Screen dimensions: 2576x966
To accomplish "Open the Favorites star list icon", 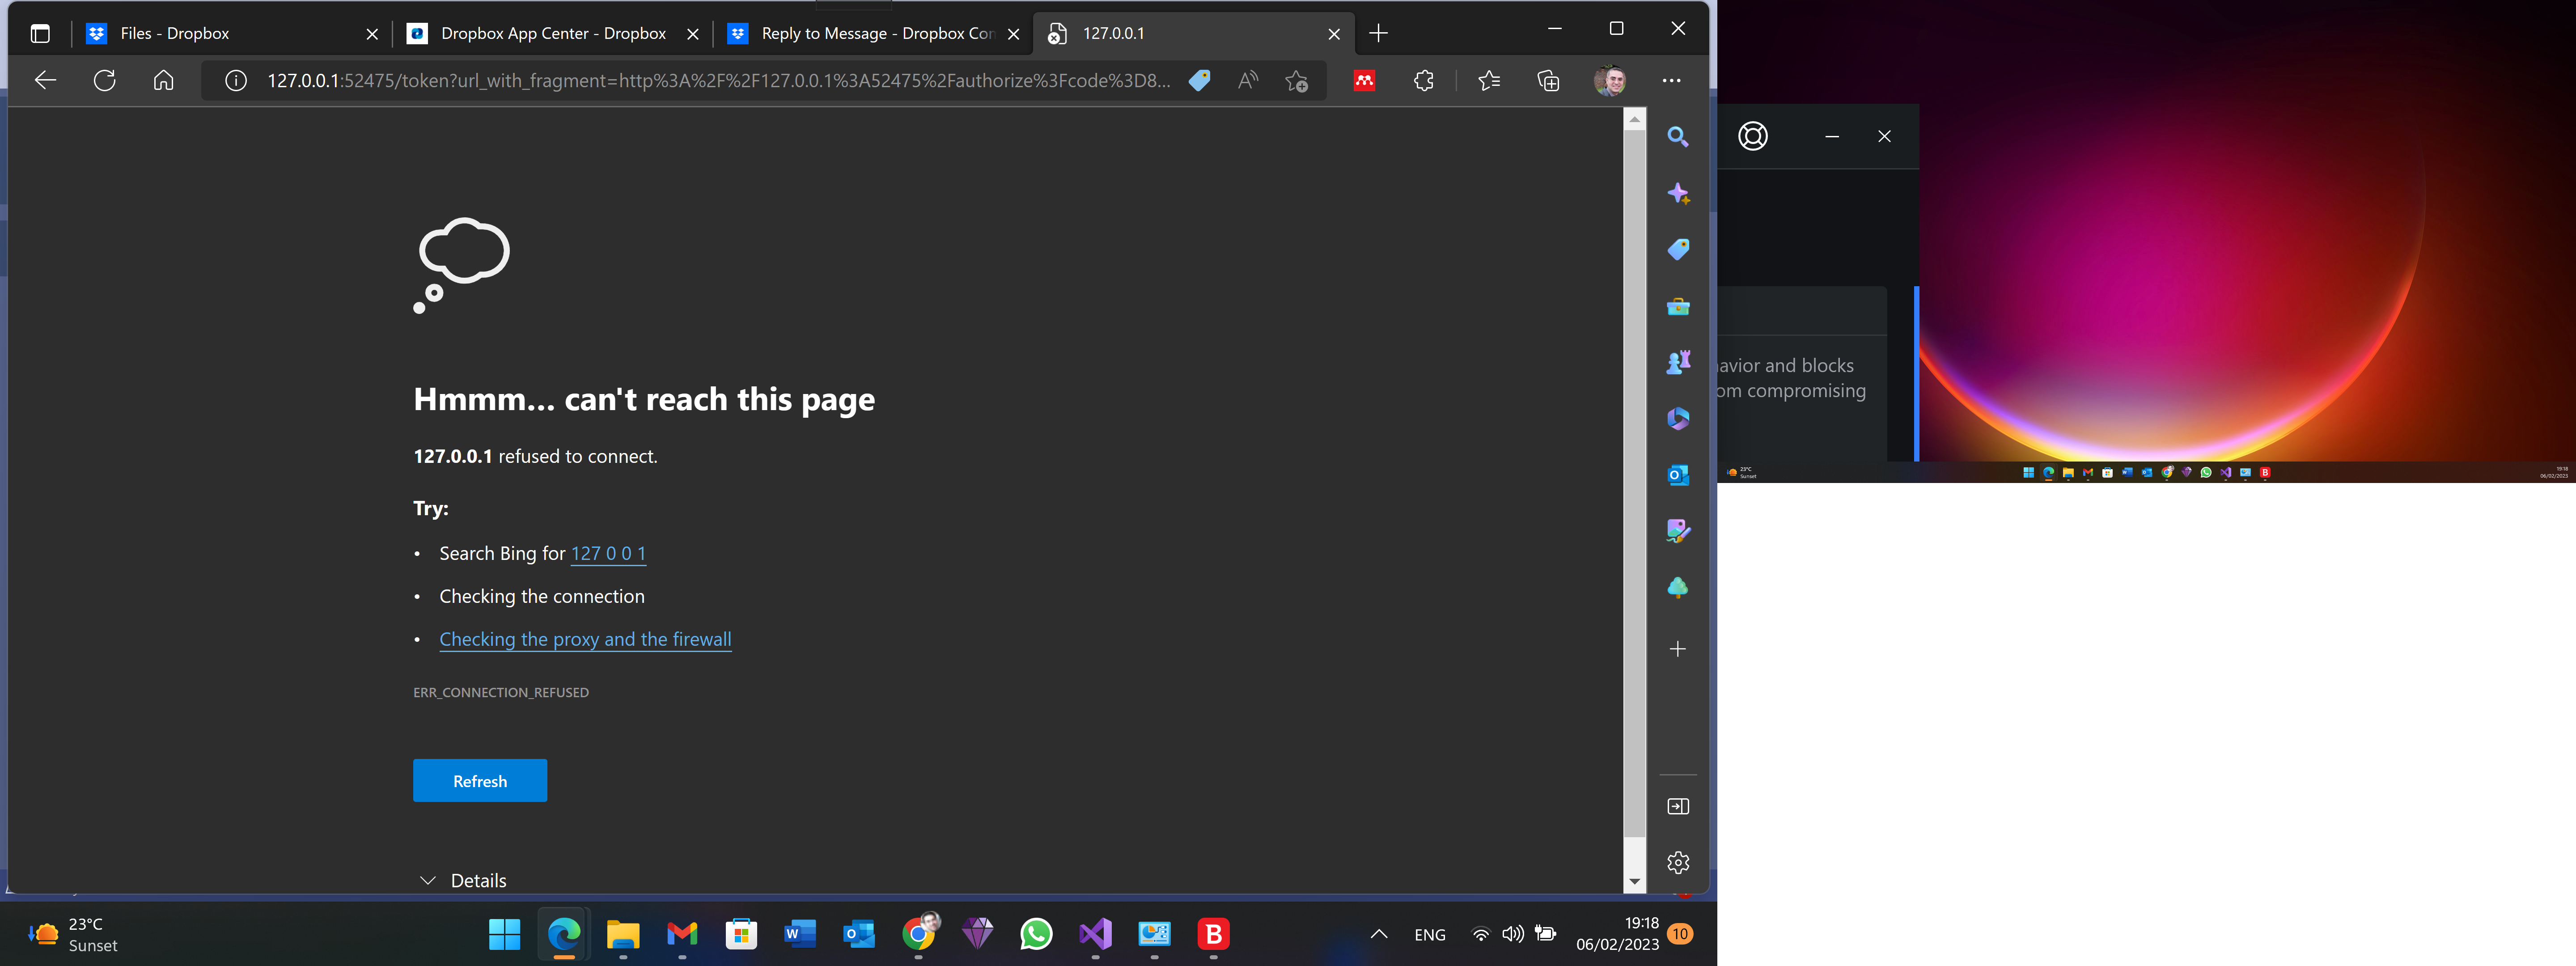I will point(1489,80).
